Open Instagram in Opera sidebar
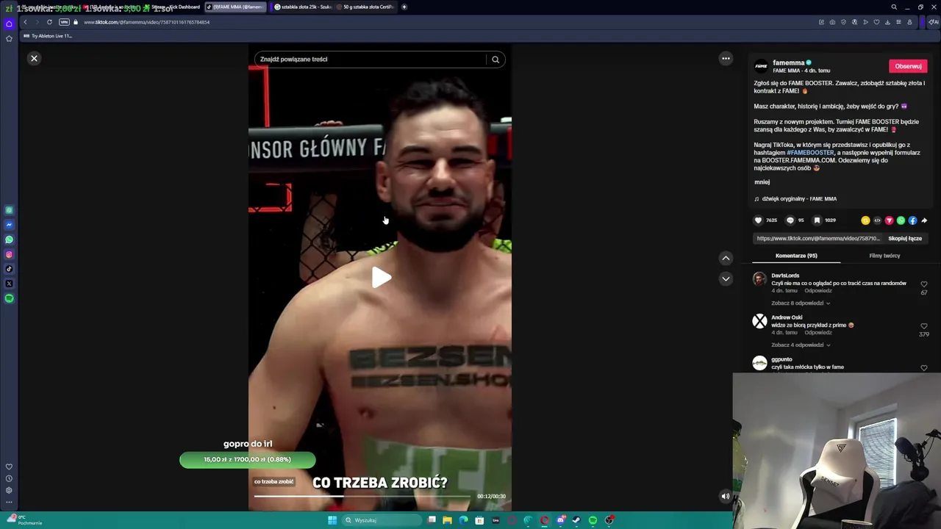 (x=9, y=254)
